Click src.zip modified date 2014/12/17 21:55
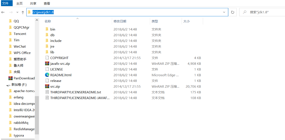The height and width of the screenshot is (140, 285). [x=127, y=86]
